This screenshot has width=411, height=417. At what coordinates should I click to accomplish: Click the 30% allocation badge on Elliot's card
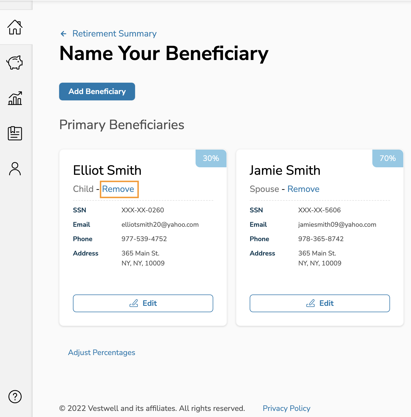[x=211, y=158]
